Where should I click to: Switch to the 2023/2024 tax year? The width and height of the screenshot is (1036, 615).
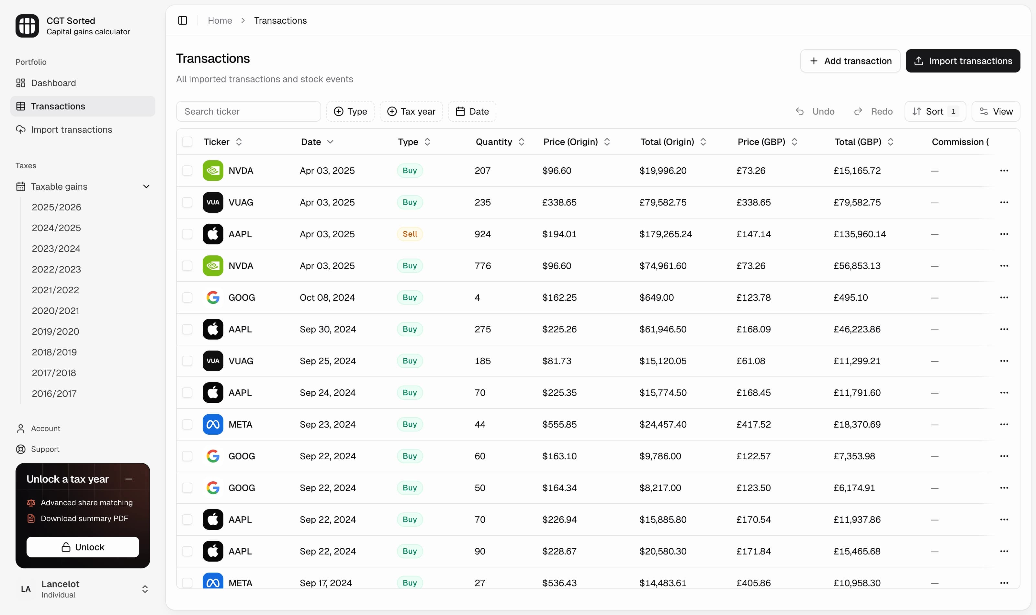[x=56, y=248]
